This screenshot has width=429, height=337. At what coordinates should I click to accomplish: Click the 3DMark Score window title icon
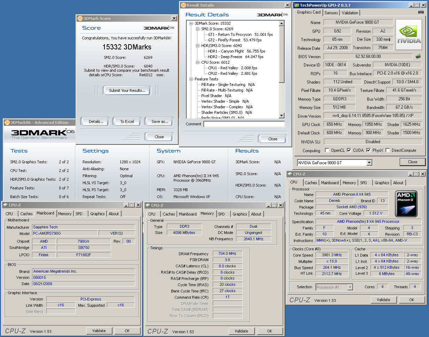(80, 18)
